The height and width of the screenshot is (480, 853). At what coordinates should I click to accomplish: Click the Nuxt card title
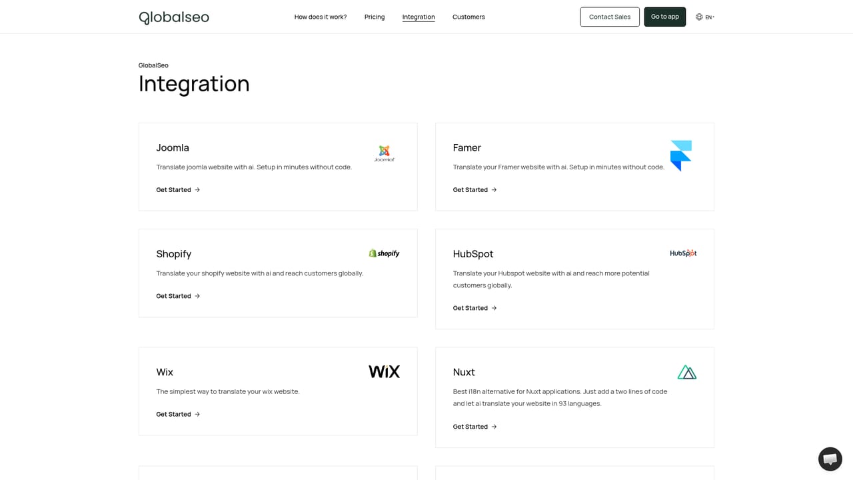point(464,372)
